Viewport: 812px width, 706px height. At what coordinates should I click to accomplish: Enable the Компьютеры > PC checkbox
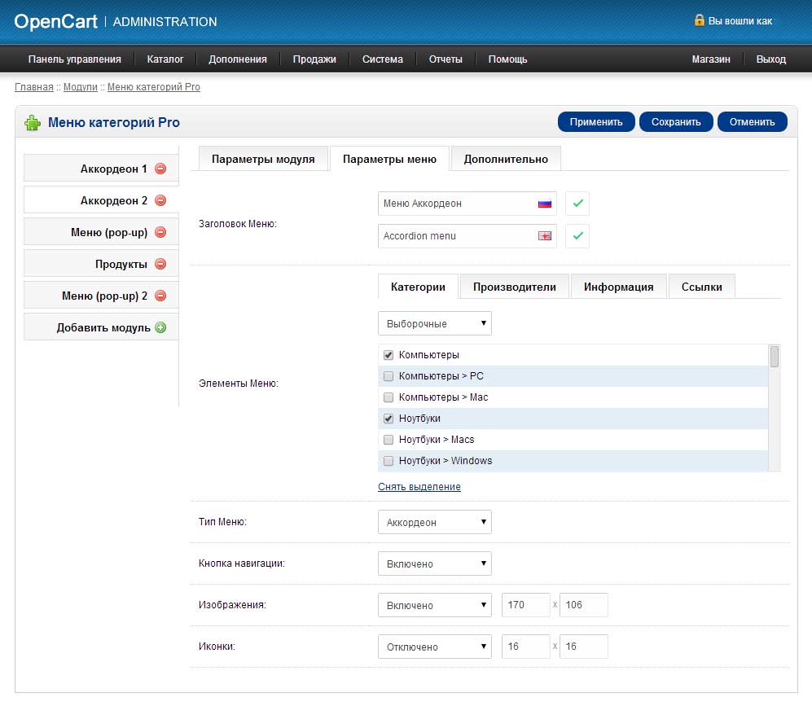[x=388, y=376]
